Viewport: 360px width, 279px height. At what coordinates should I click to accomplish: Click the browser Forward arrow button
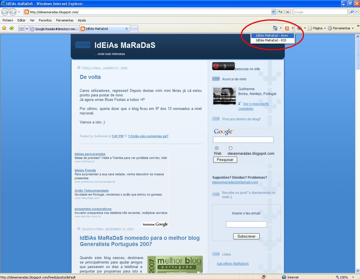13,12
